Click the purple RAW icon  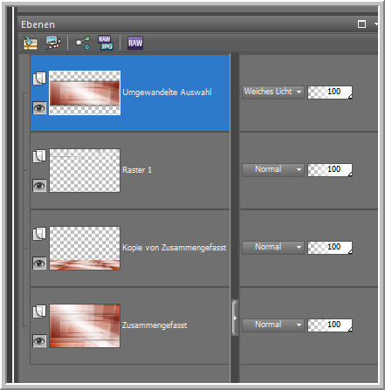coord(135,43)
